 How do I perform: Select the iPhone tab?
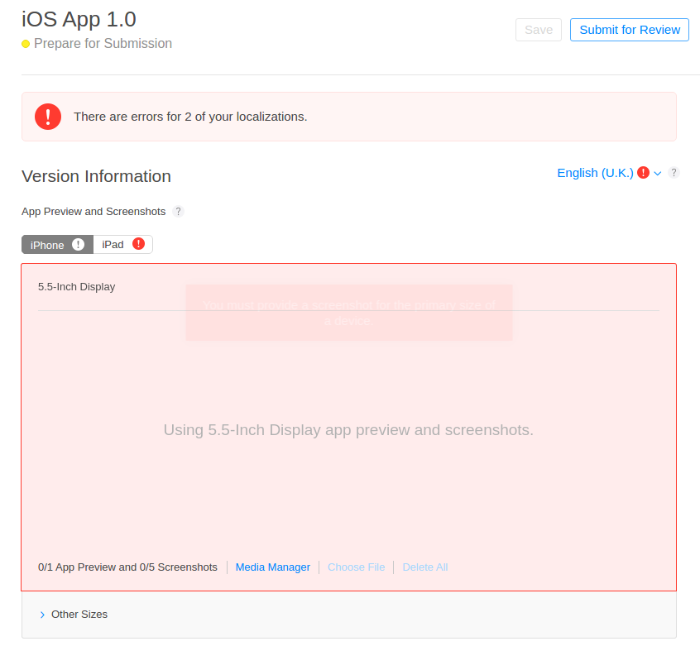(x=57, y=245)
